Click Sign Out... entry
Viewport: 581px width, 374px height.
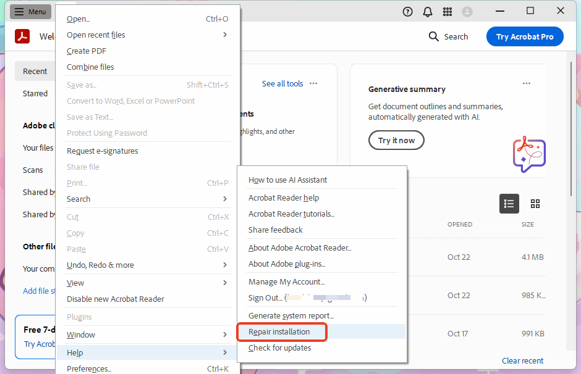pyautogui.click(x=321, y=298)
